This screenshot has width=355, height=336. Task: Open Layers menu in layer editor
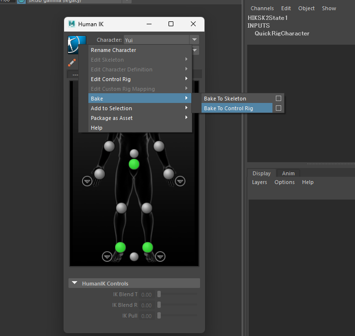(x=259, y=182)
